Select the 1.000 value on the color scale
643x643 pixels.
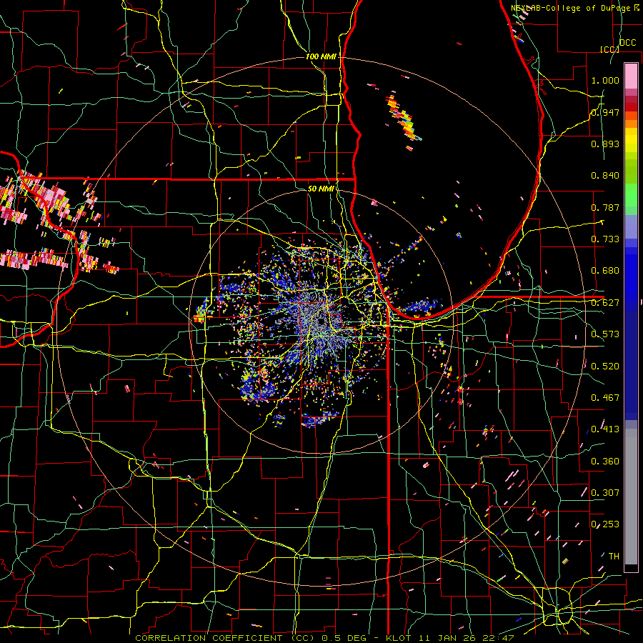tap(605, 80)
